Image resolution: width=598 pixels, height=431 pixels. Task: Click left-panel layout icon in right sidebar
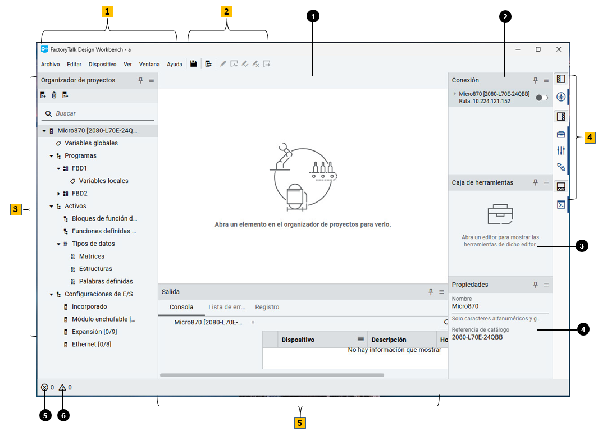point(560,79)
